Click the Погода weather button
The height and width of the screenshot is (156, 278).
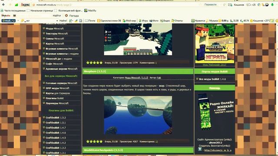tap(72, 16)
